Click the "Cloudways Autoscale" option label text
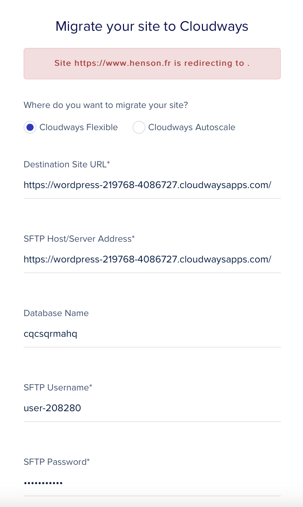 192,127
